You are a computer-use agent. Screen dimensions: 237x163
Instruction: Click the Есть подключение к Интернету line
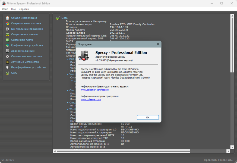click(86, 21)
